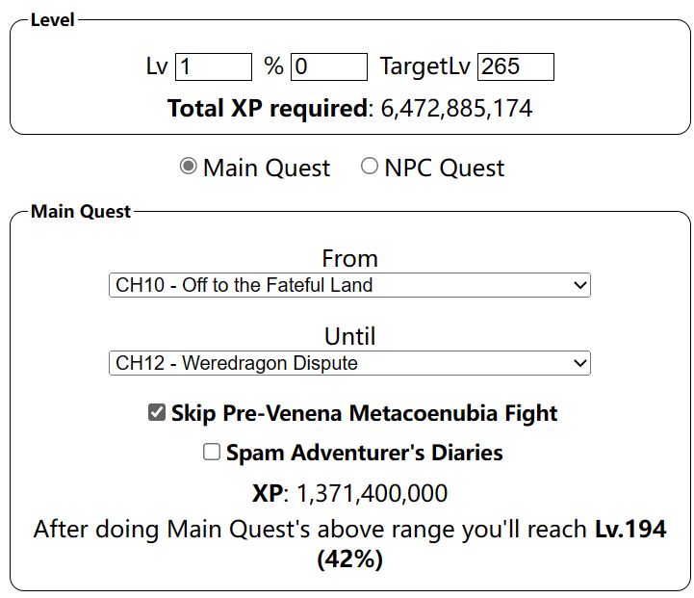The height and width of the screenshot is (598, 694).
Task: Click the arrow on the CH10 dropdown
Action: [x=578, y=285]
